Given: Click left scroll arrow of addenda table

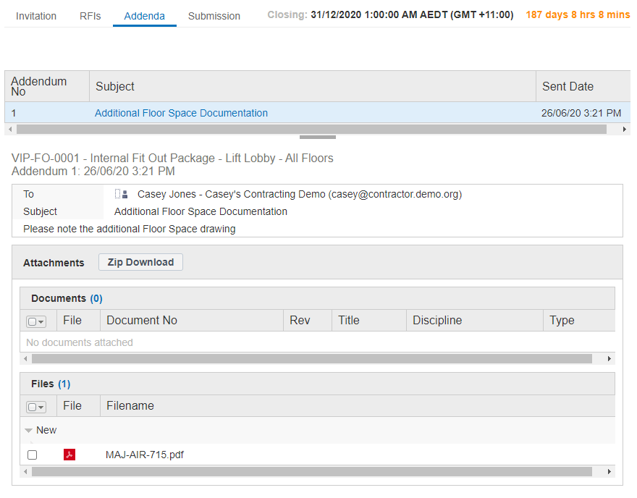Looking at the screenshot, I should [x=9, y=130].
